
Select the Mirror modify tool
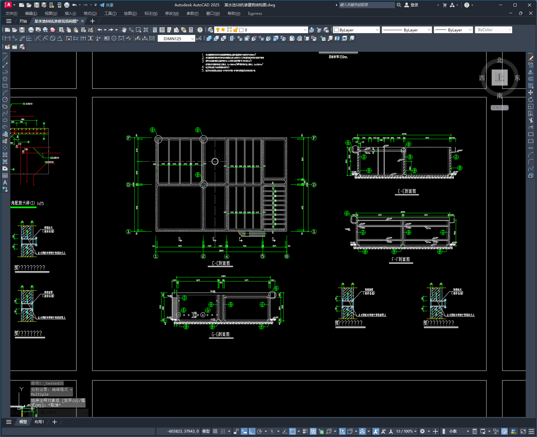click(531, 72)
